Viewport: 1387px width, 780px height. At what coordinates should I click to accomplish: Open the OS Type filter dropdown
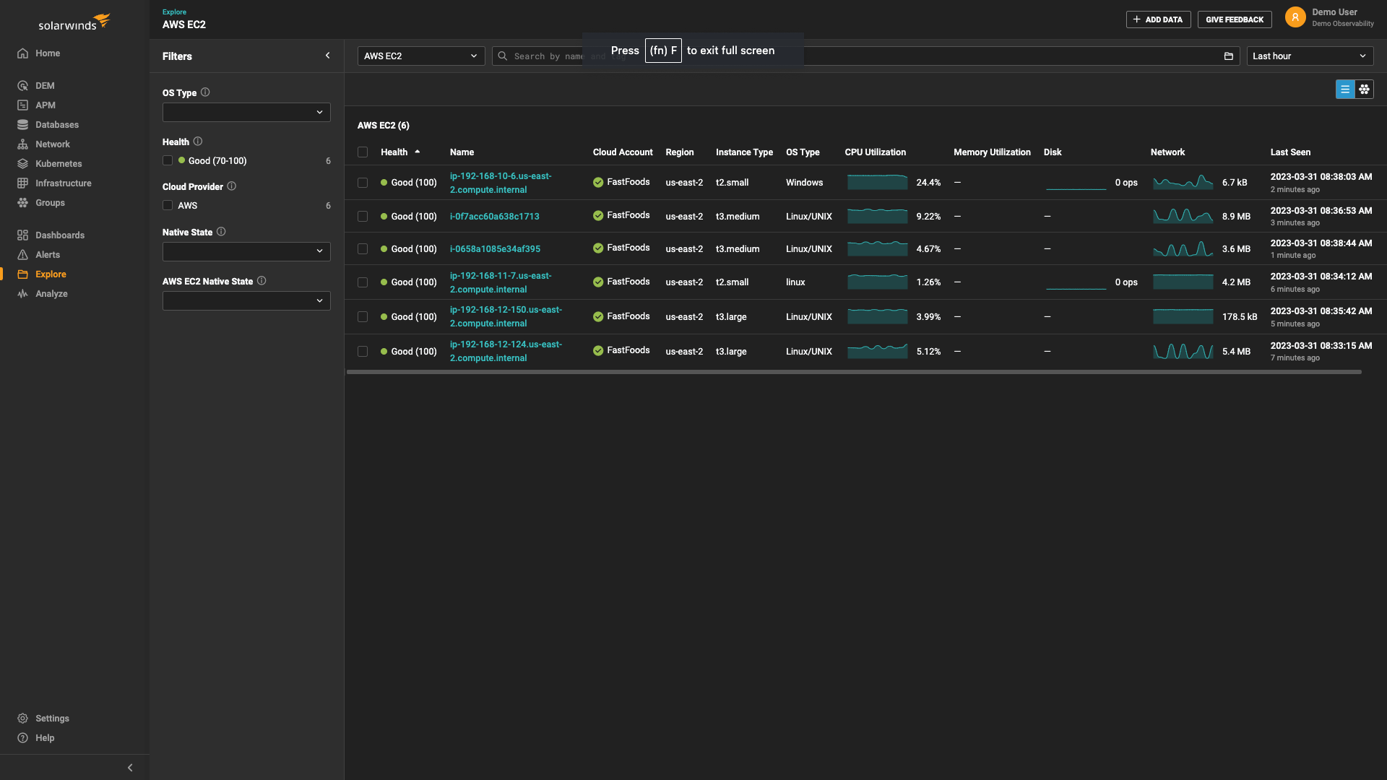pos(246,112)
